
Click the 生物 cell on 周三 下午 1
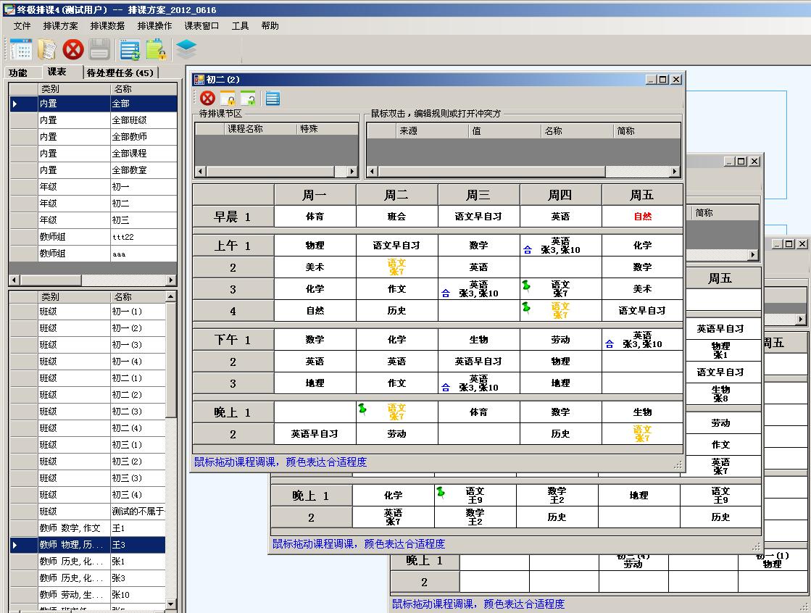pos(478,339)
